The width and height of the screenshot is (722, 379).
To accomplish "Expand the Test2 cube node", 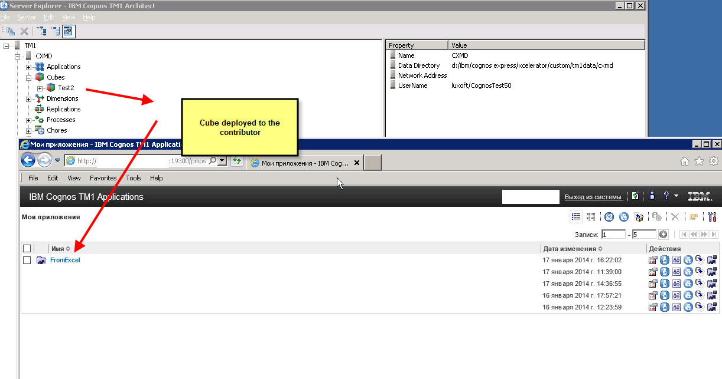I will (40, 88).
